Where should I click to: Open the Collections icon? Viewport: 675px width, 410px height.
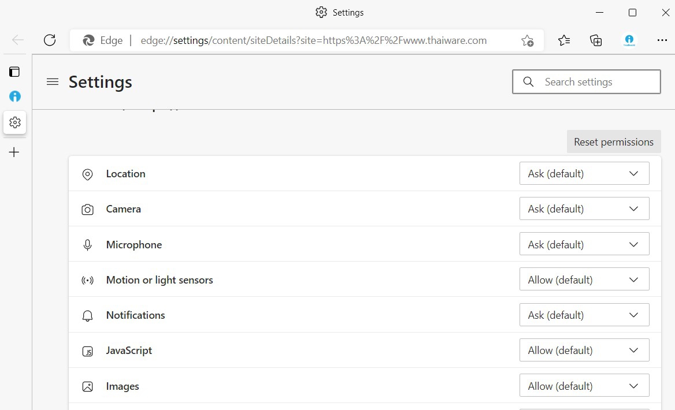coord(596,40)
